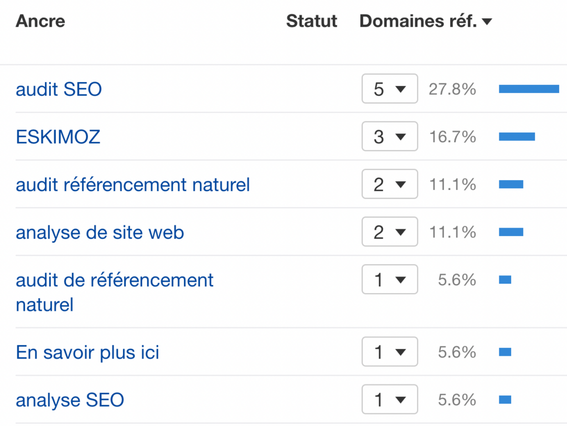Image resolution: width=567 pixels, height=426 pixels.
Task: Expand the 3 domains dropdown for ESKIMOZ
Action: pyautogui.click(x=390, y=136)
